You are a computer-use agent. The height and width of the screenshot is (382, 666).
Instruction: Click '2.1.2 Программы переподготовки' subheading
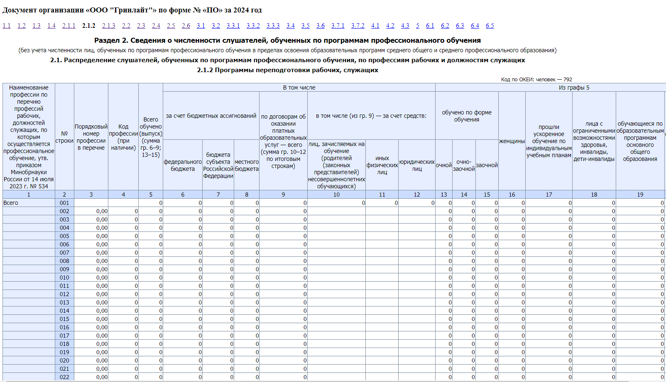(x=287, y=70)
